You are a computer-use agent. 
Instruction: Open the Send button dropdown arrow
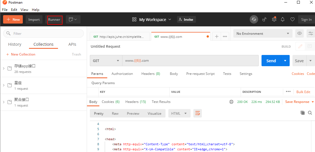tap(285, 61)
